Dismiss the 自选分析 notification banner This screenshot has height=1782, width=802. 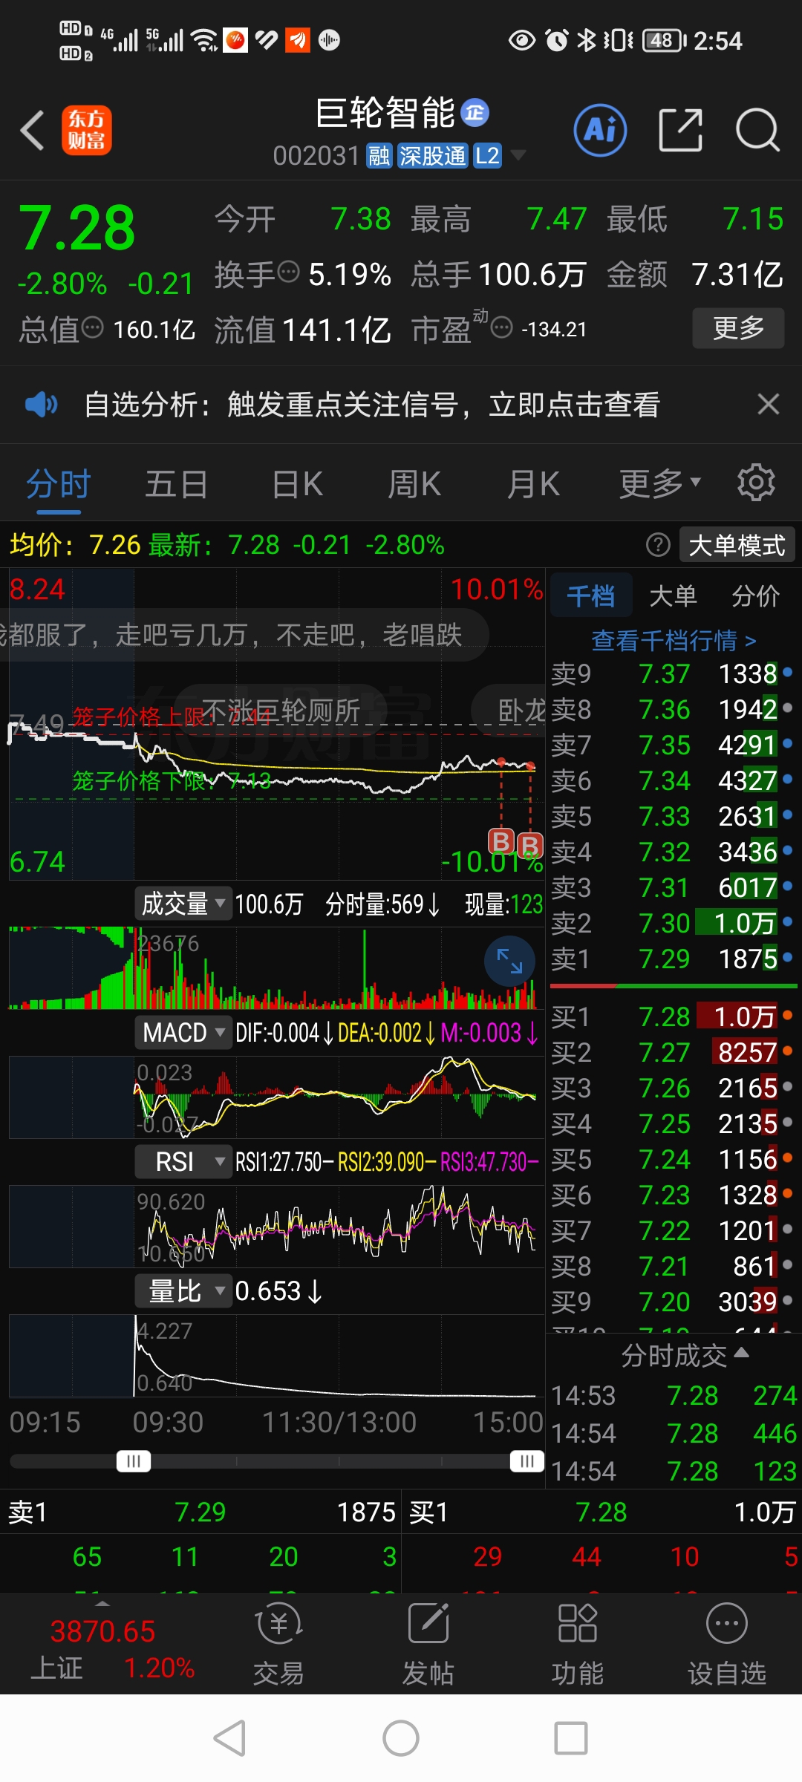[768, 404]
